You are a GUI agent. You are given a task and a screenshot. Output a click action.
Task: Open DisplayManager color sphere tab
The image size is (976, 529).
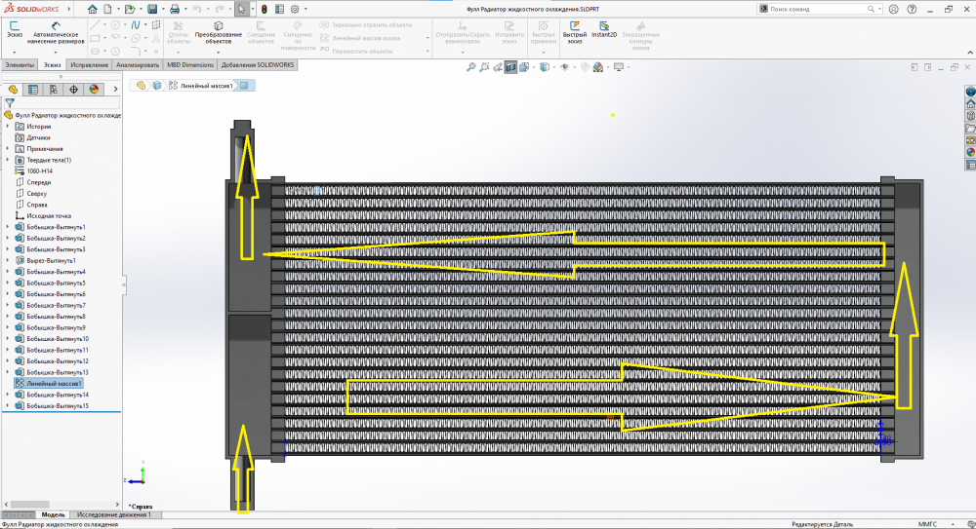tap(94, 90)
